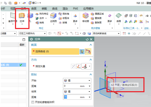The height and width of the screenshot is (107, 151).
Task: Enable the 开放轮廓智能体积 checkbox
Action: [33, 102]
